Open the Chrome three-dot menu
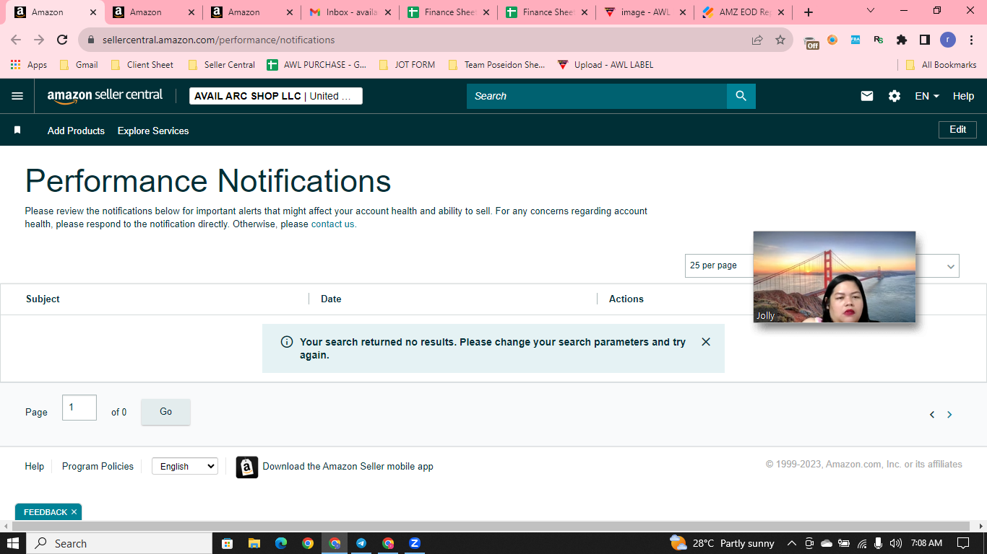Image resolution: width=987 pixels, height=554 pixels. tap(970, 40)
